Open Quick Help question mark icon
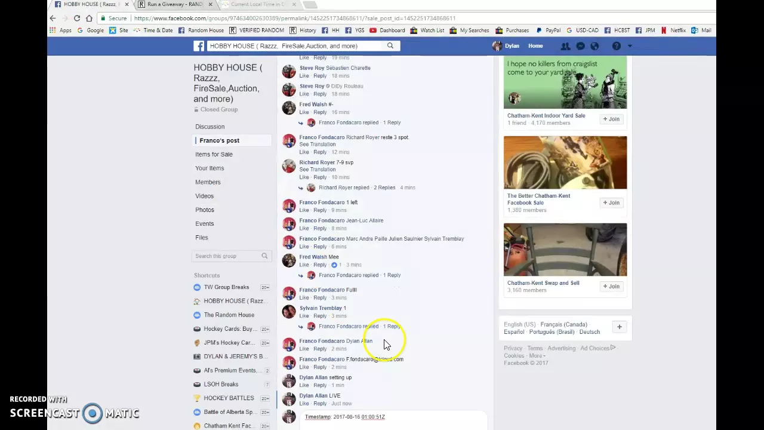This screenshot has height=430, width=764. pos(617,46)
